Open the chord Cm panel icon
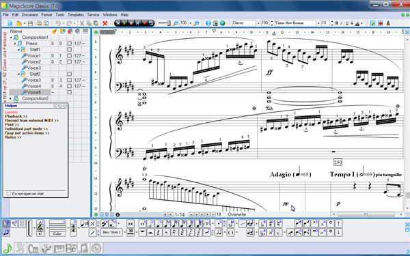The height and width of the screenshot is (256, 410). (x=33, y=248)
